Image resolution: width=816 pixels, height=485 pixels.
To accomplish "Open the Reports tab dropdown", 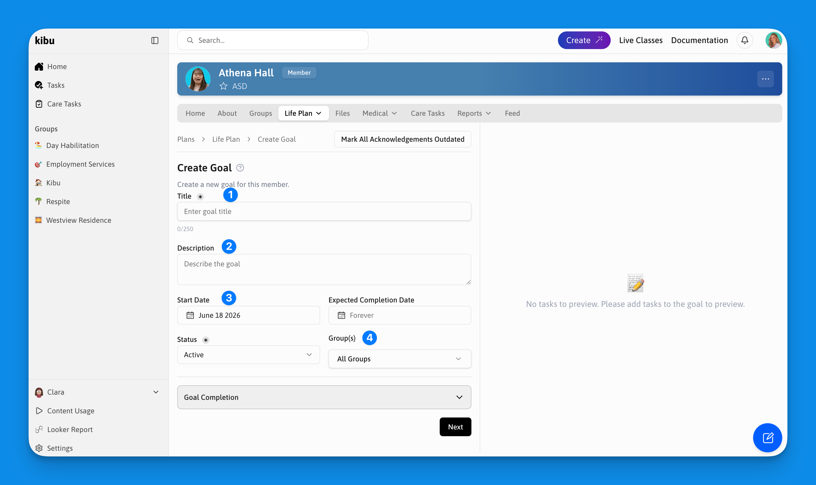I will pyautogui.click(x=474, y=113).
